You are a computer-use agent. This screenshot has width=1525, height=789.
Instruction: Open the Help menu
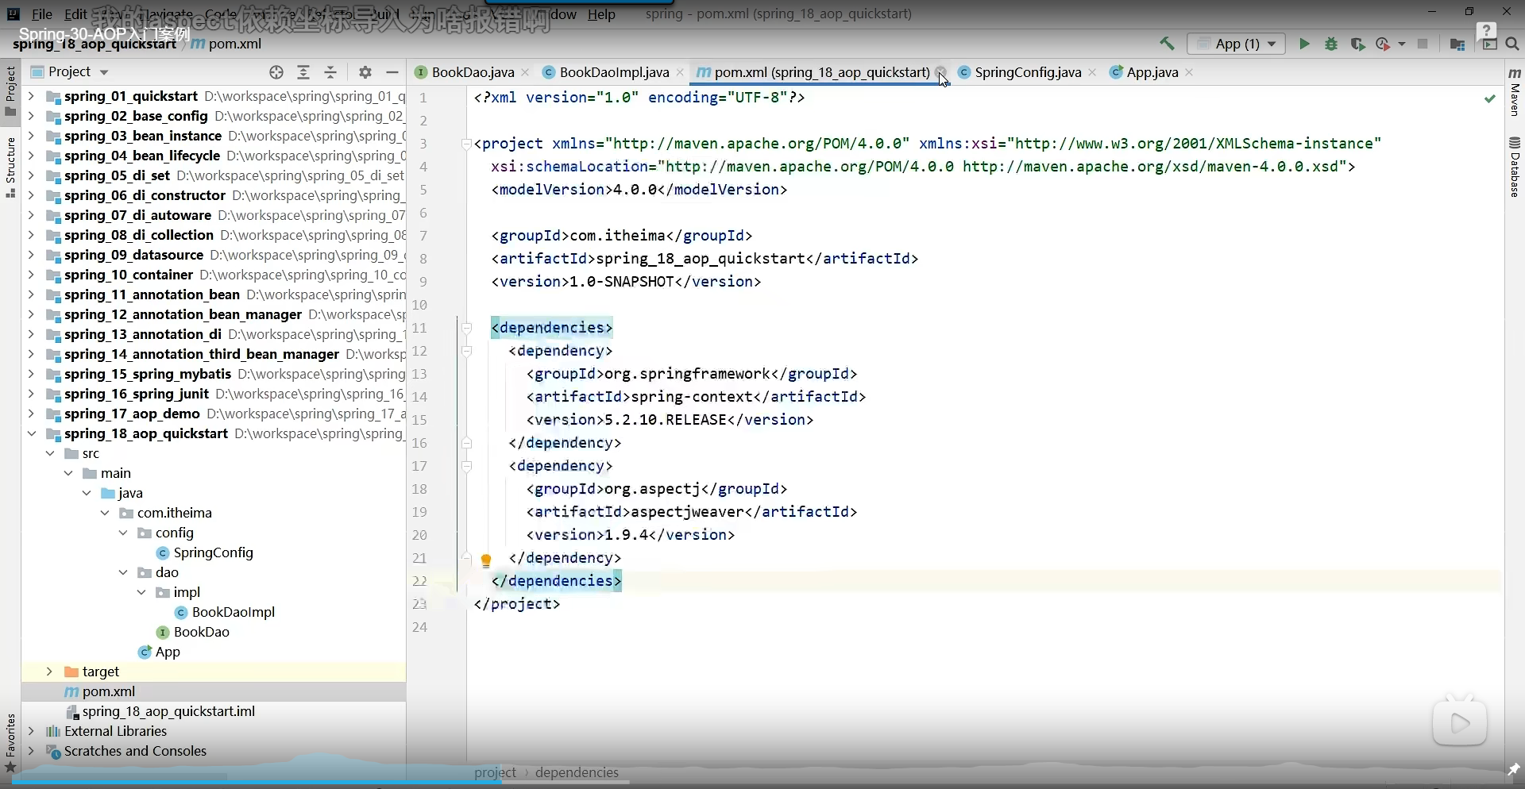tap(601, 13)
